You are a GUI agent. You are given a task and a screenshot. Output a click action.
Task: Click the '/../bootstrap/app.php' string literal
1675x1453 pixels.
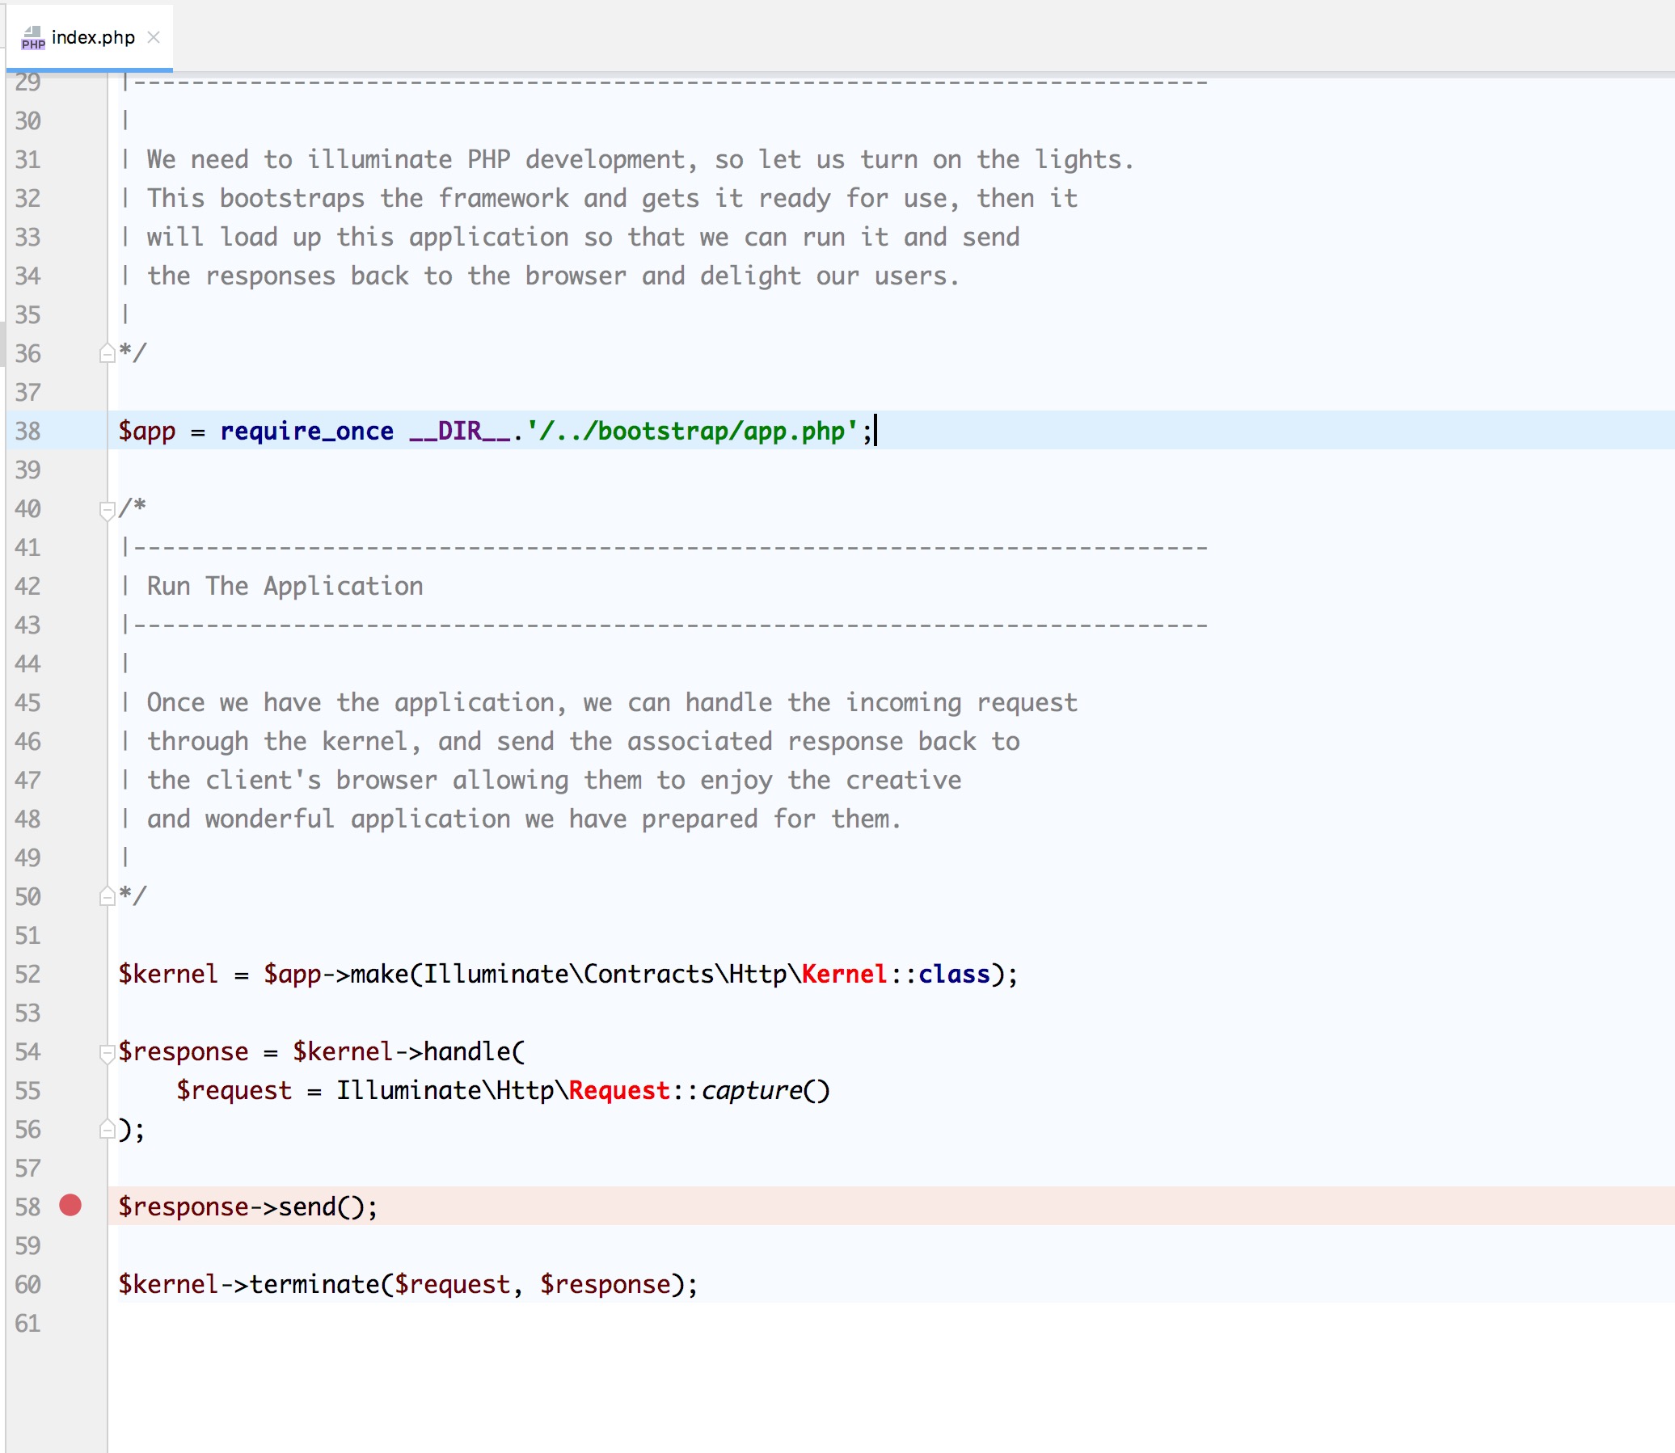click(x=692, y=431)
